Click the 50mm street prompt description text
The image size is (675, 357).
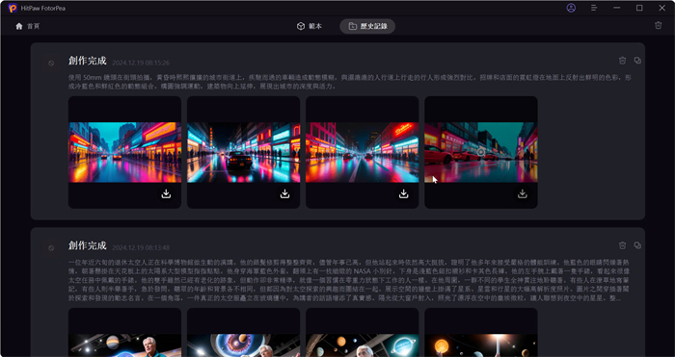click(x=349, y=82)
